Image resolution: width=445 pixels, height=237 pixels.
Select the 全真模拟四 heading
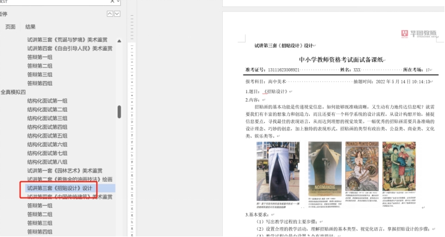tap(13, 92)
